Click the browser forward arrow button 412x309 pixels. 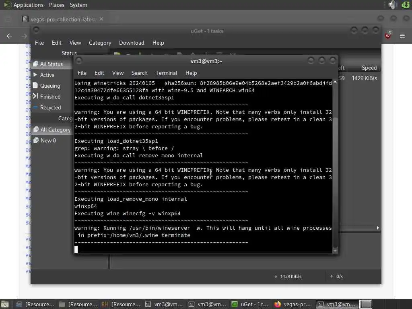click(24, 36)
